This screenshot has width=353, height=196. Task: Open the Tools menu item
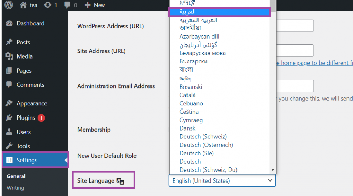click(23, 146)
